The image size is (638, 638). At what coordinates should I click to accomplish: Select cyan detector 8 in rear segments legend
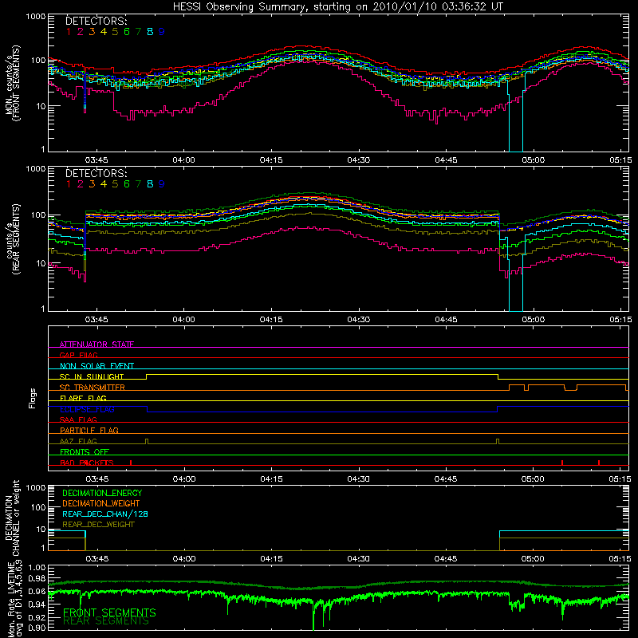[150, 184]
